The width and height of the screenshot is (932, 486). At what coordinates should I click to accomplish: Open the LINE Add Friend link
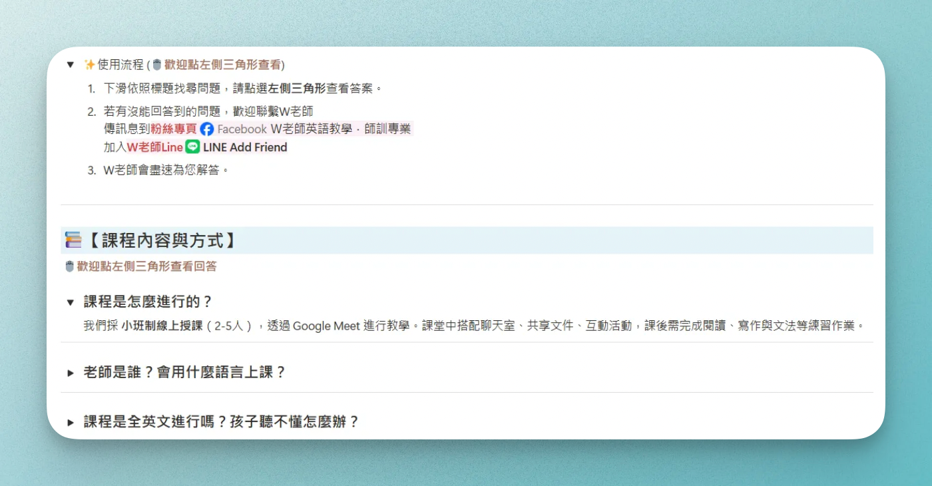click(236, 147)
